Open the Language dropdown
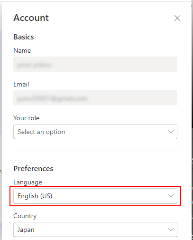This screenshot has width=193, height=240. pyautogui.click(x=95, y=196)
